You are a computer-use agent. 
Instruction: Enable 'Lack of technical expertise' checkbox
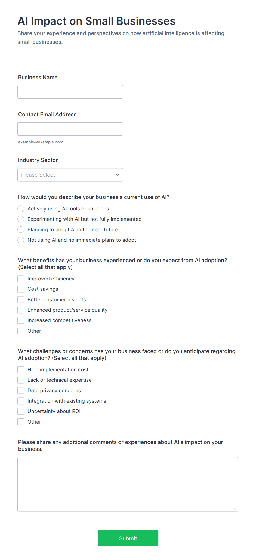tap(21, 380)
